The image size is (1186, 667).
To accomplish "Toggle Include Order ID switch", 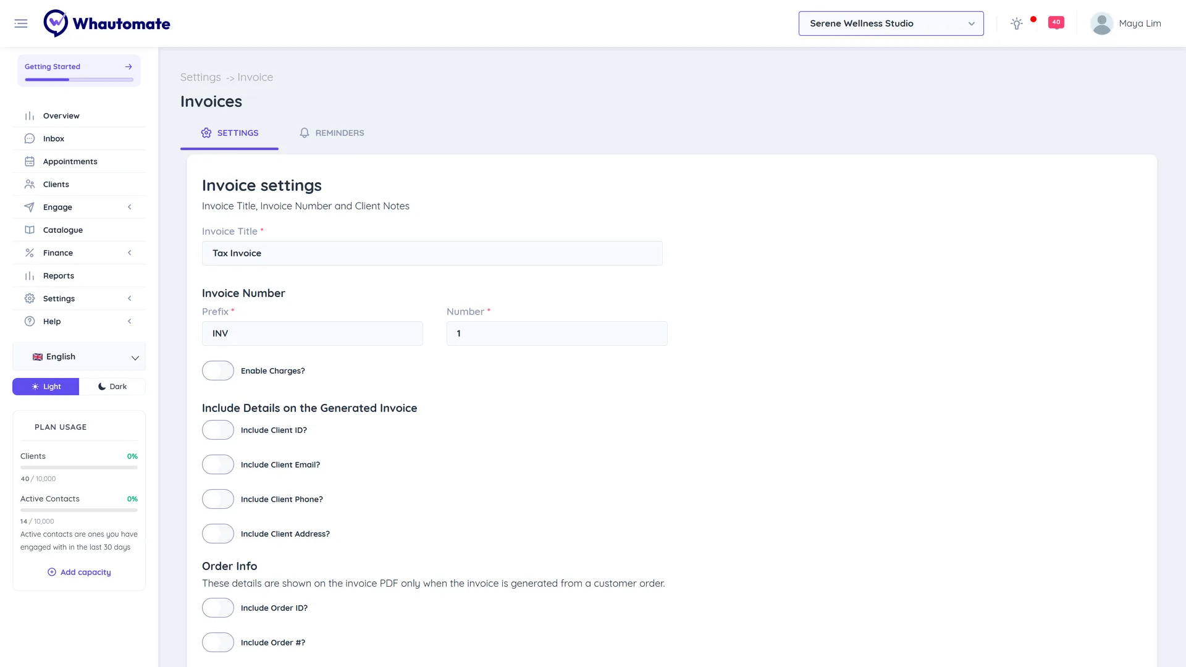I will [x=218, y=608].
